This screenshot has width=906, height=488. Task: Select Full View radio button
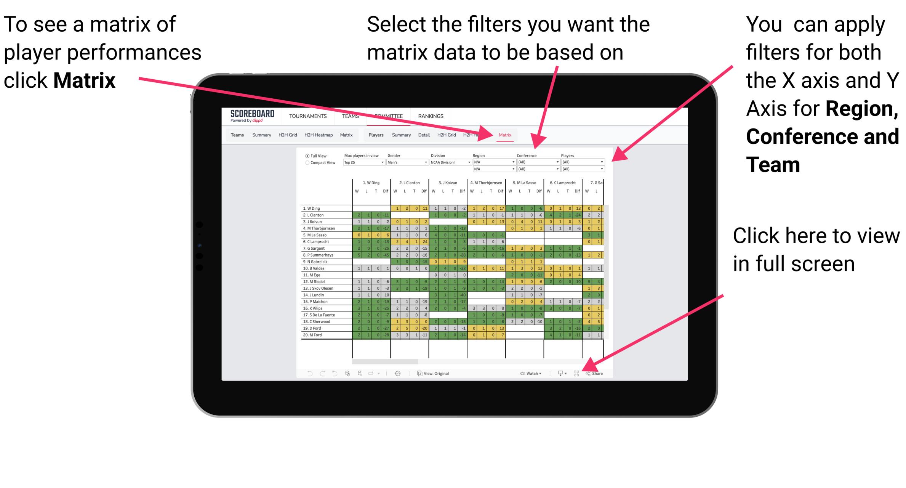306,157
